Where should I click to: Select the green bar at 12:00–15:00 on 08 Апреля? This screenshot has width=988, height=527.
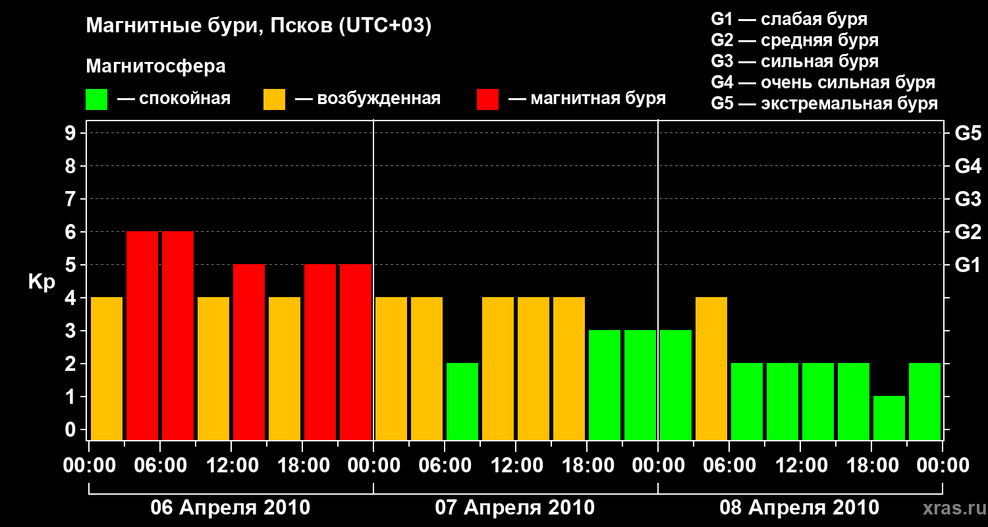[x=818, y=401]
